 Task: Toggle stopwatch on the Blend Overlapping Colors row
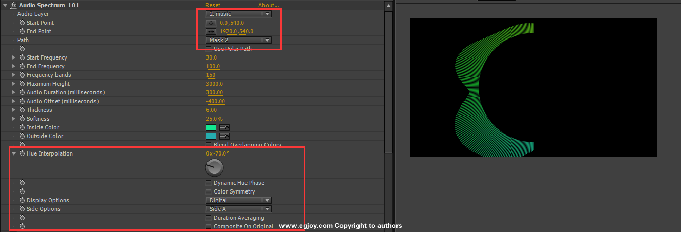pos(22,145)
